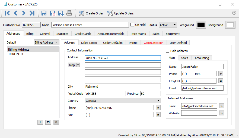Click Create Order in the toolbar

click(x=91, y=13)
